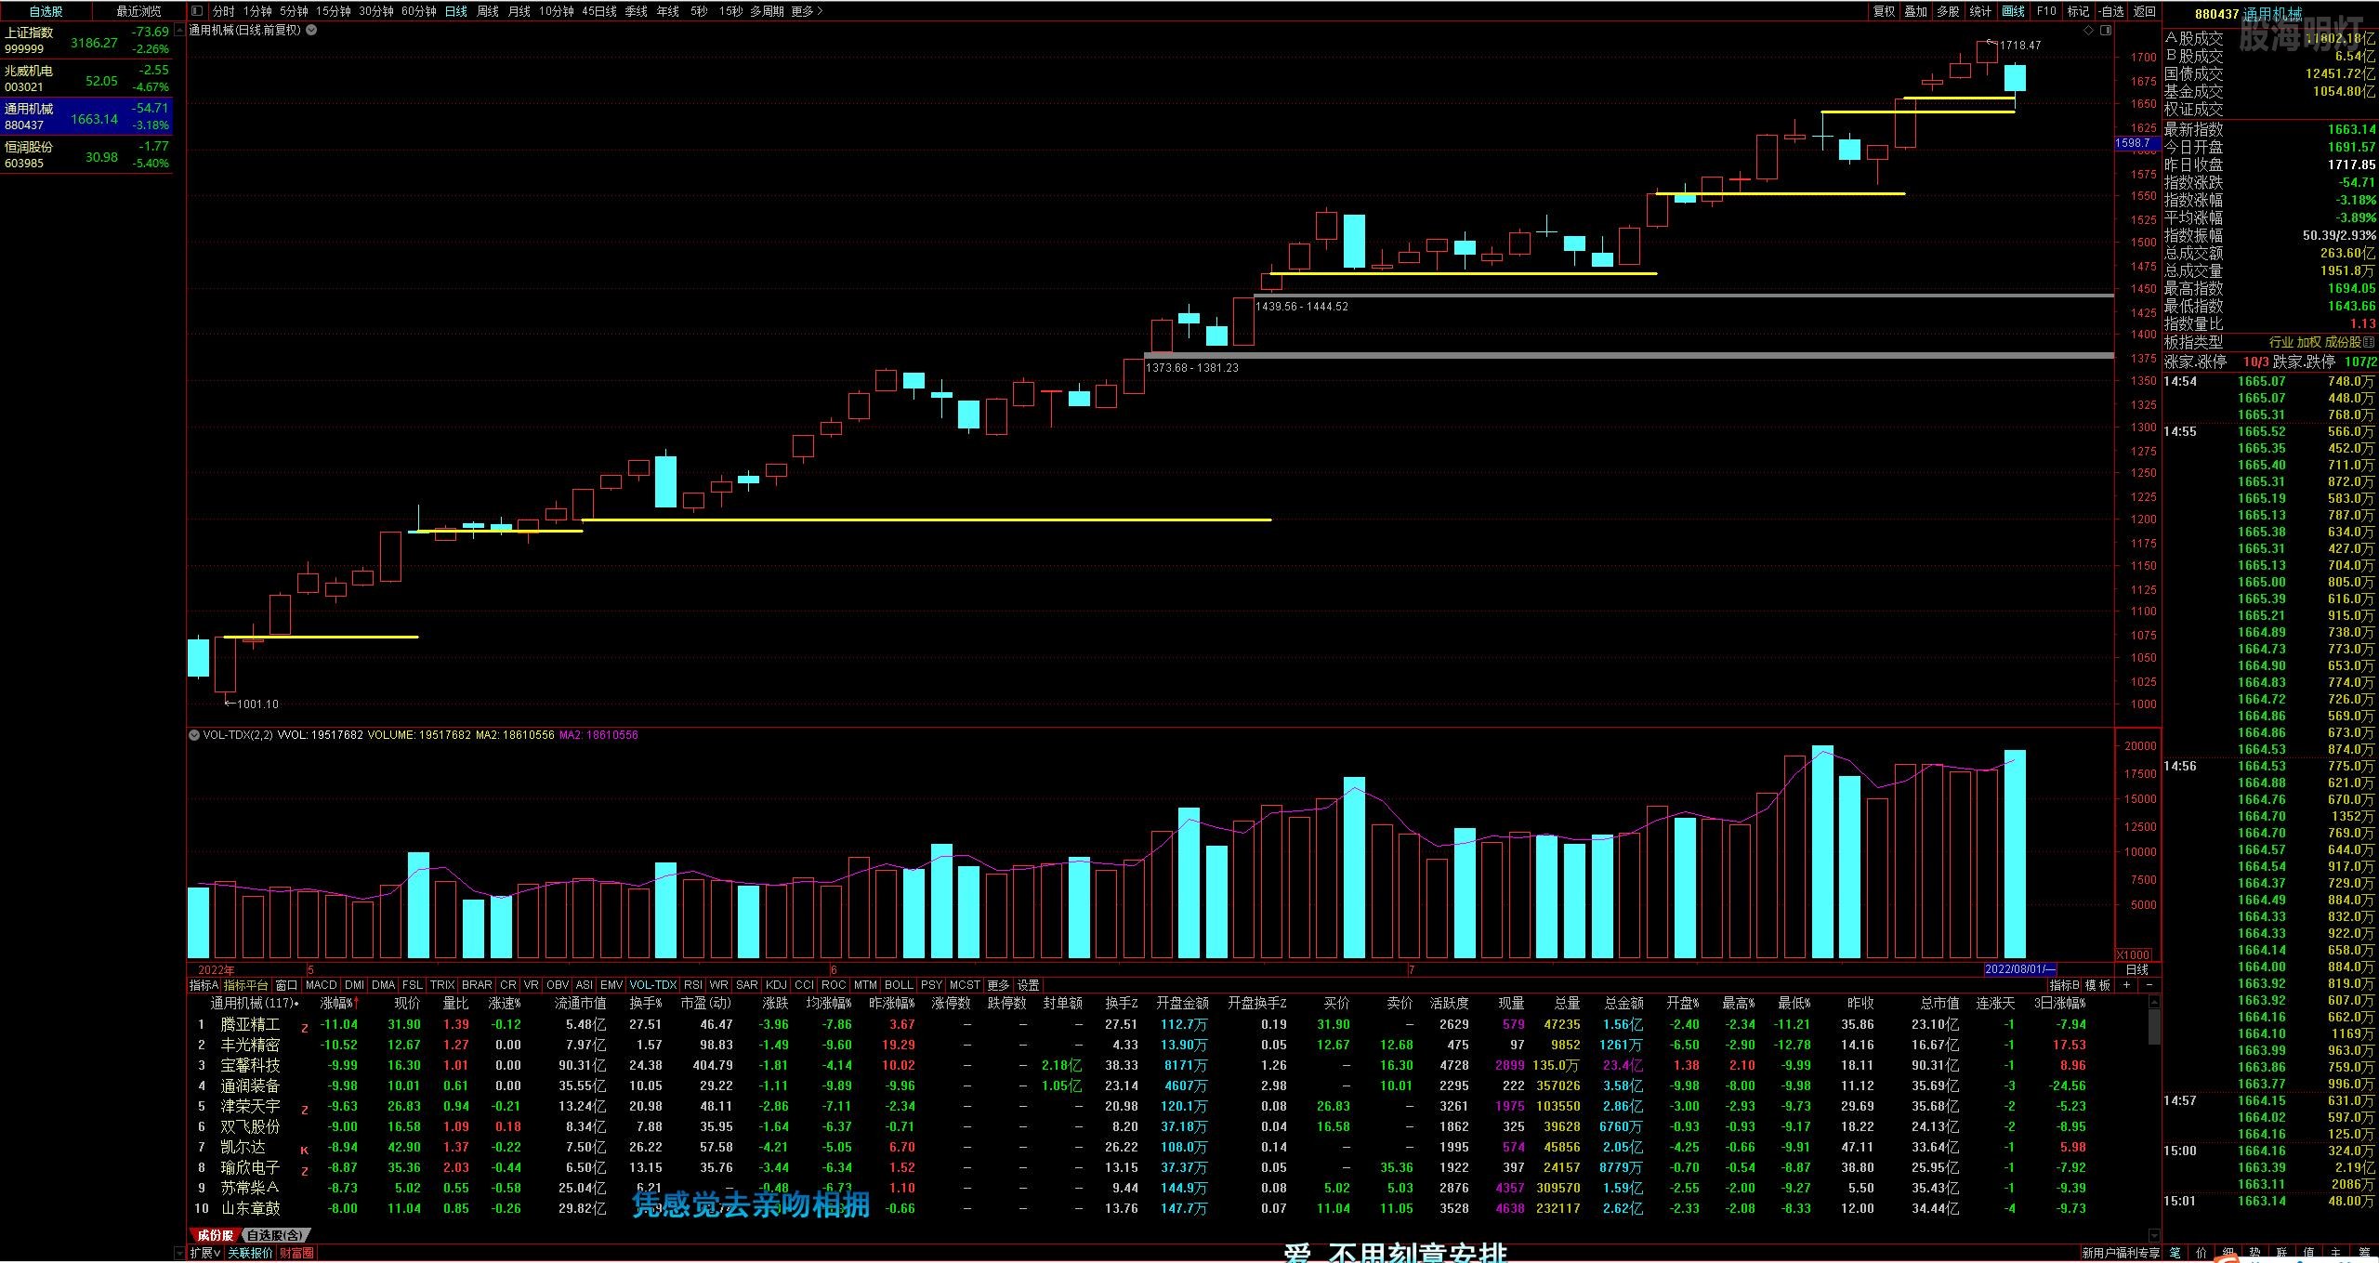Click the 标记 mark button
The image size is (2379, 1263).
(x=2078, y=11)
